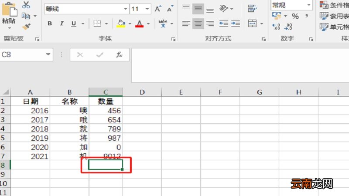Toggle bold formatting
Screen dimensions: 349x196
(x=50, y=24)
